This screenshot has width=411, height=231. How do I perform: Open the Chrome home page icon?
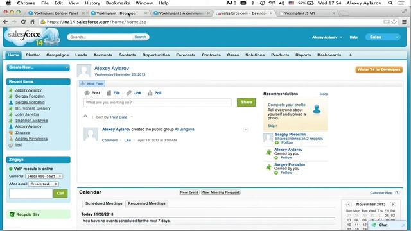coord(32,22)
